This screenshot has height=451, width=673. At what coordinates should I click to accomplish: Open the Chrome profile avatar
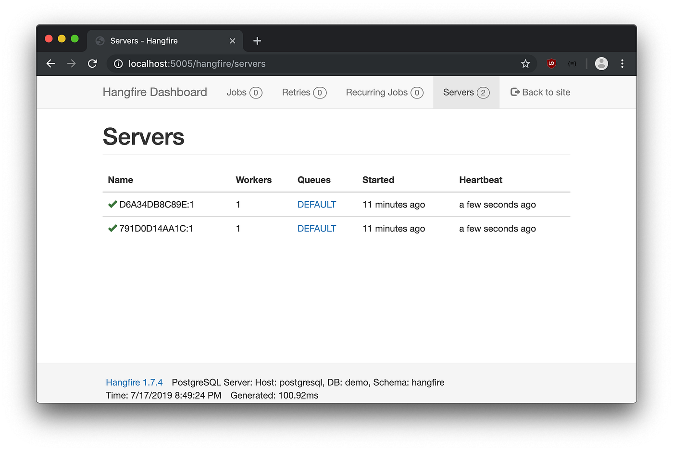601,63
